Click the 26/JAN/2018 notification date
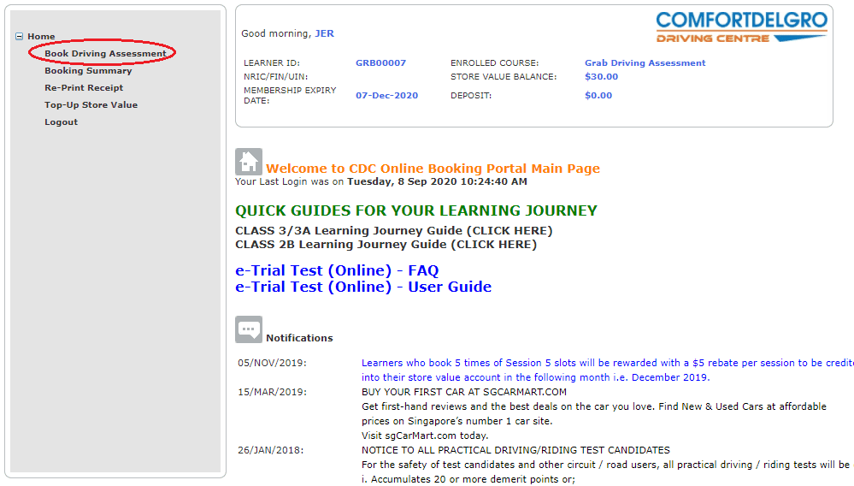 pyautogui.click(x=271, y=451)
